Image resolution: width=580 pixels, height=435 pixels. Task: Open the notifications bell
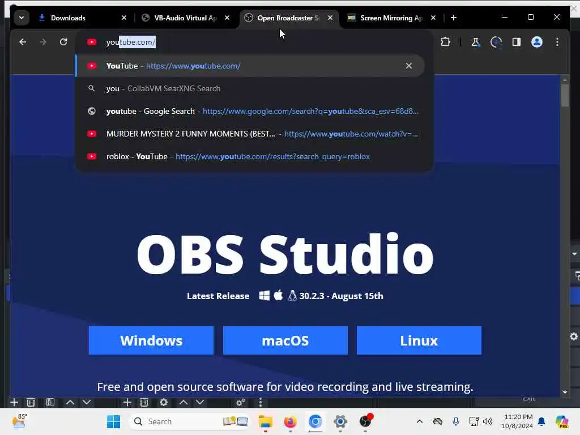pyautogui.click(x=541, y=421)
